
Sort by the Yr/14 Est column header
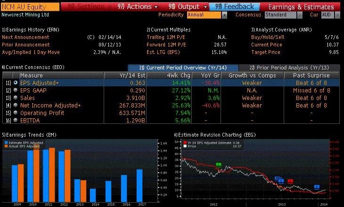tap(125, 76)
